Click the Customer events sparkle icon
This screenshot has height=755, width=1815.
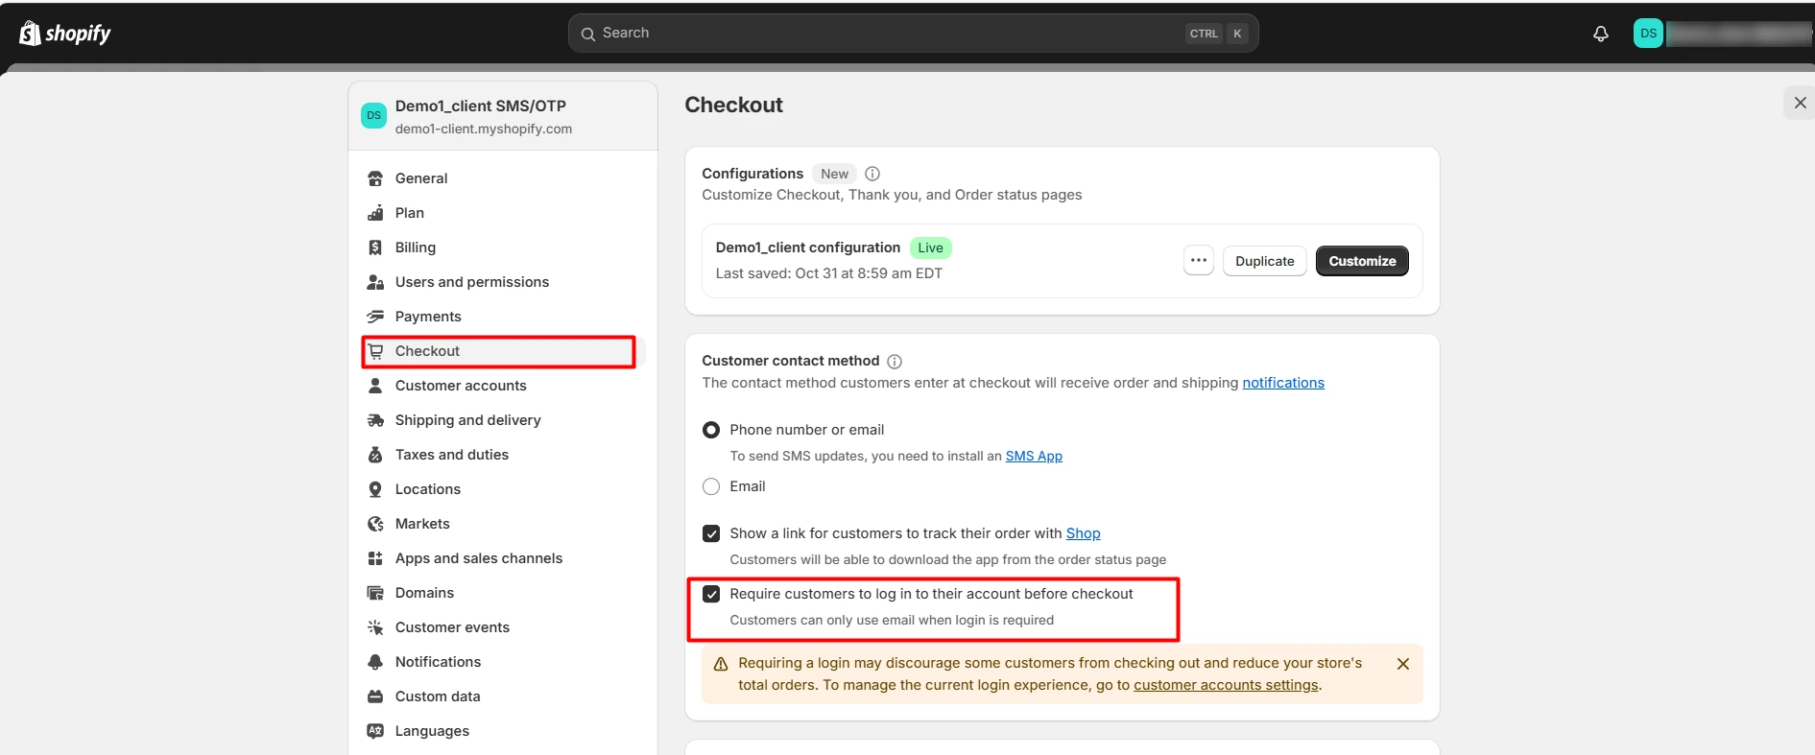click(375, 627)
